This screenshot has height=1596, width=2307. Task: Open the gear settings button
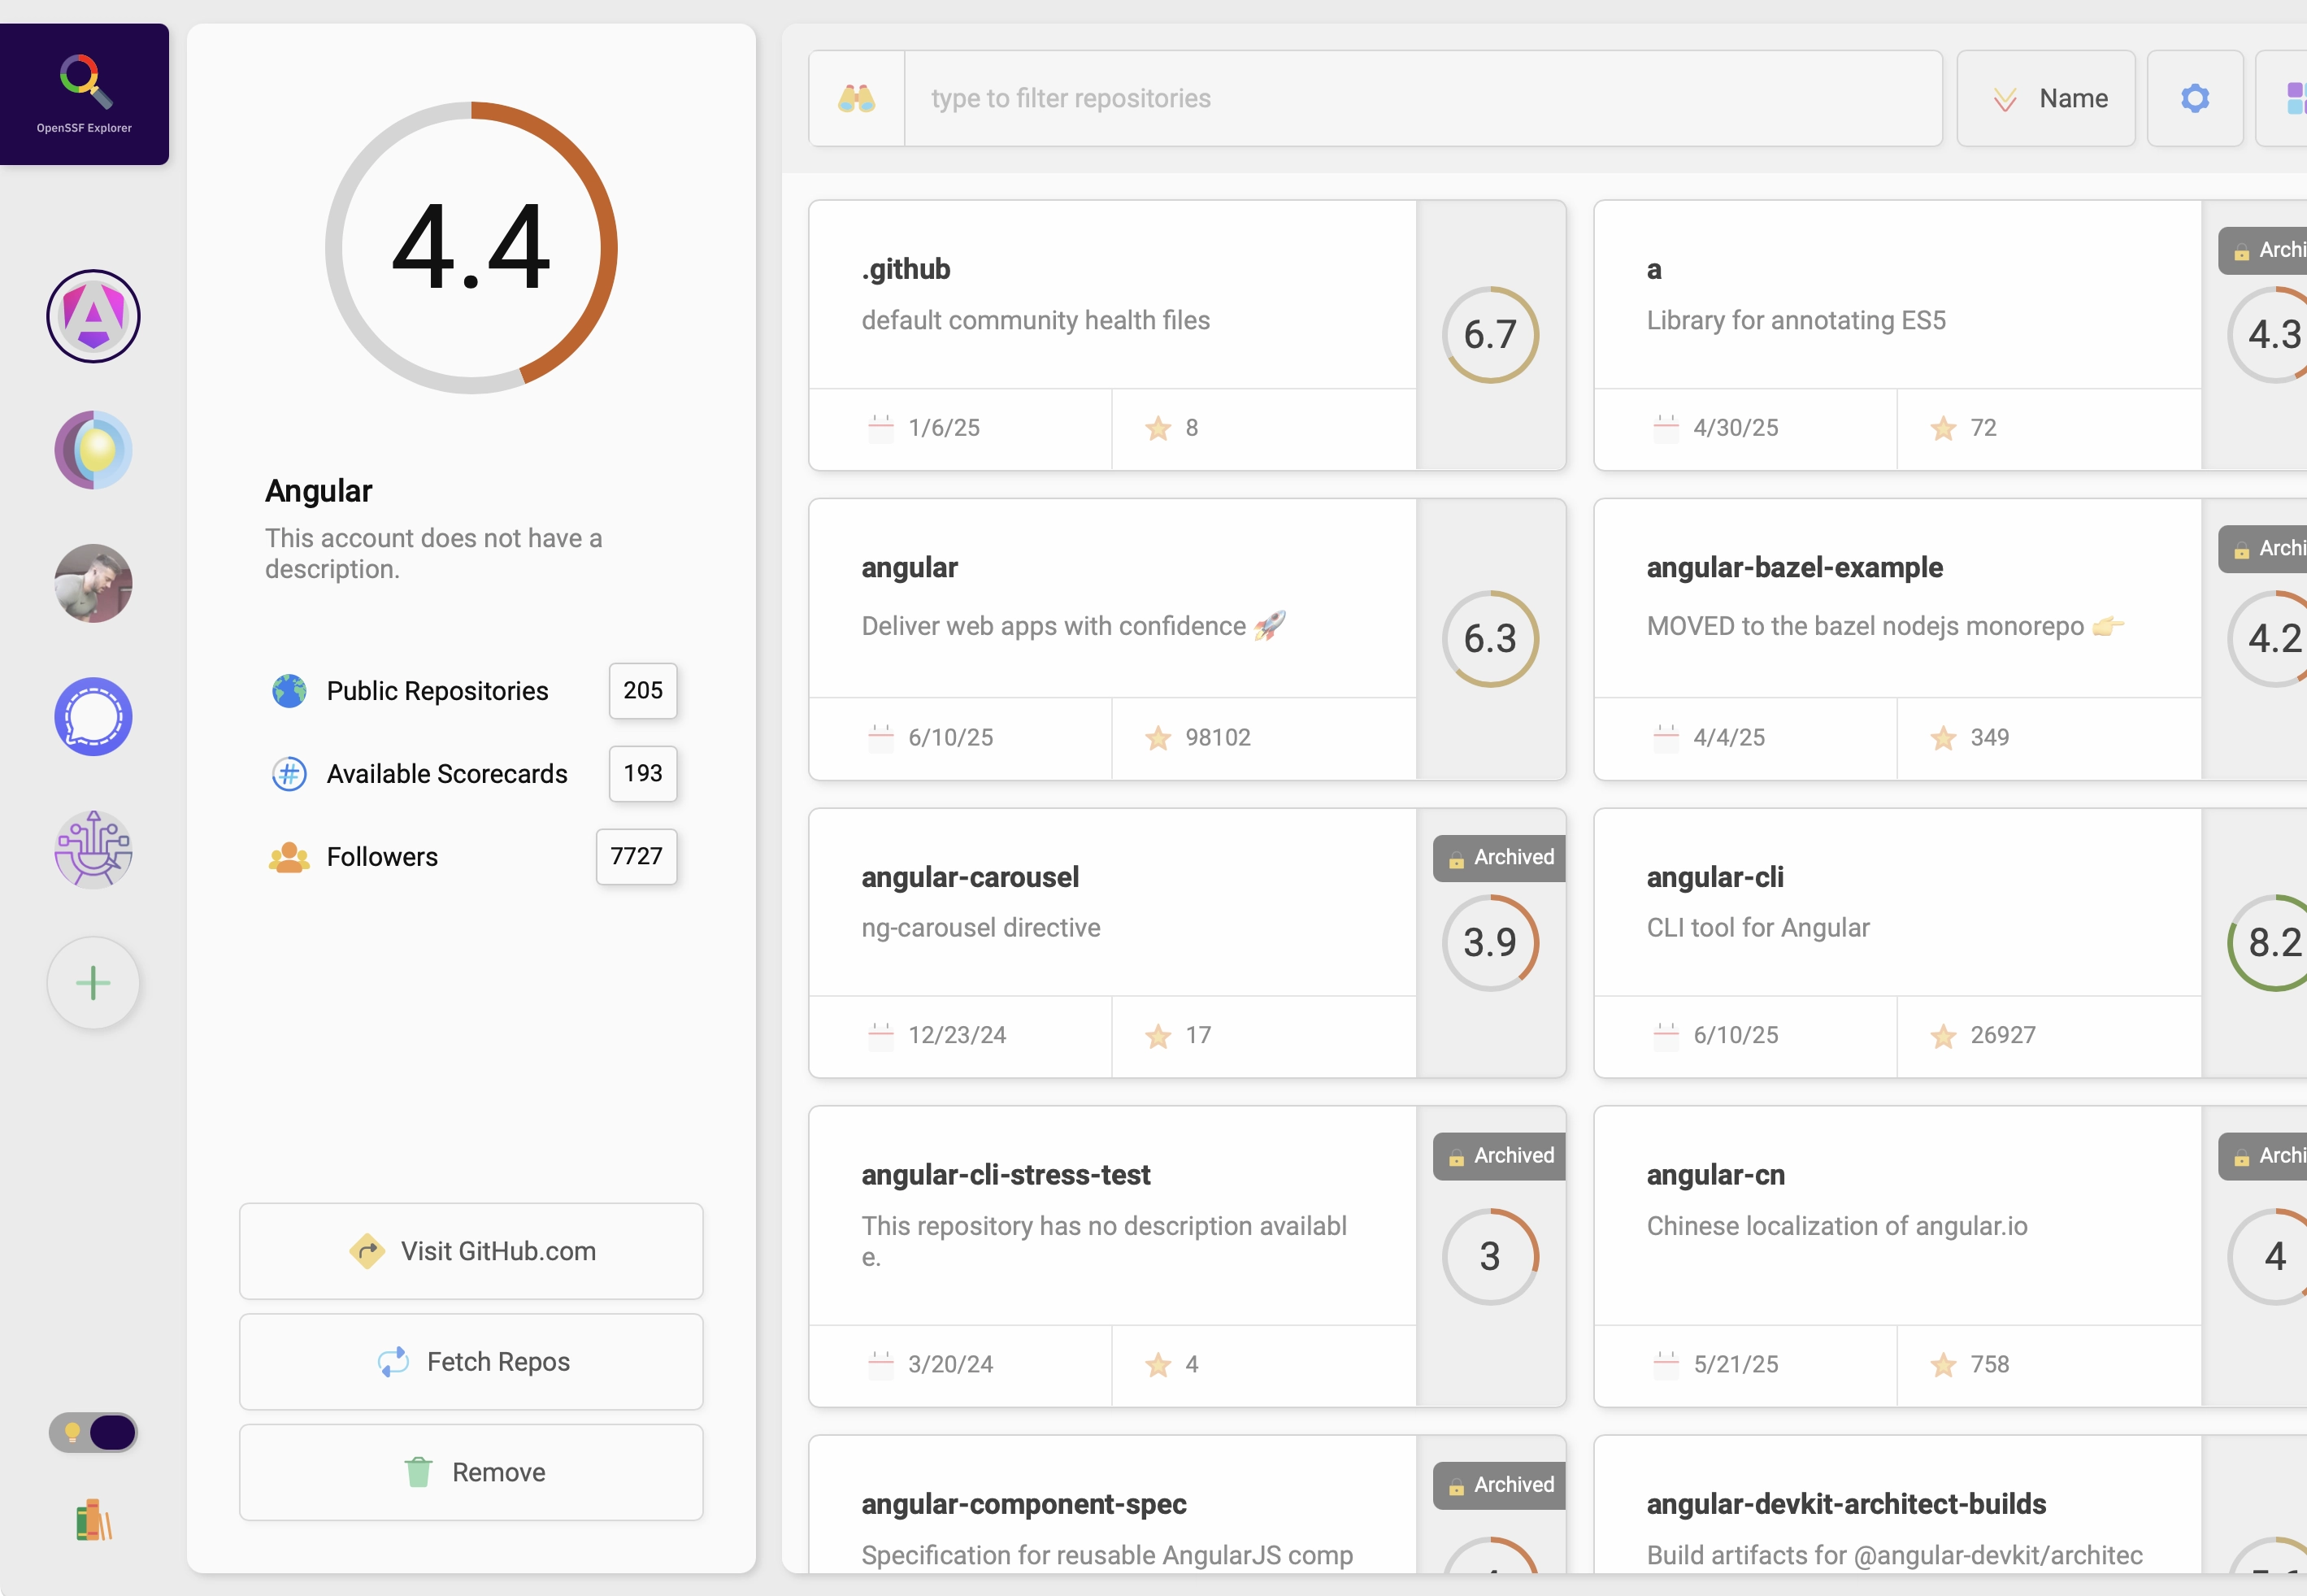pyautogui.click(x=2195, y=98)
